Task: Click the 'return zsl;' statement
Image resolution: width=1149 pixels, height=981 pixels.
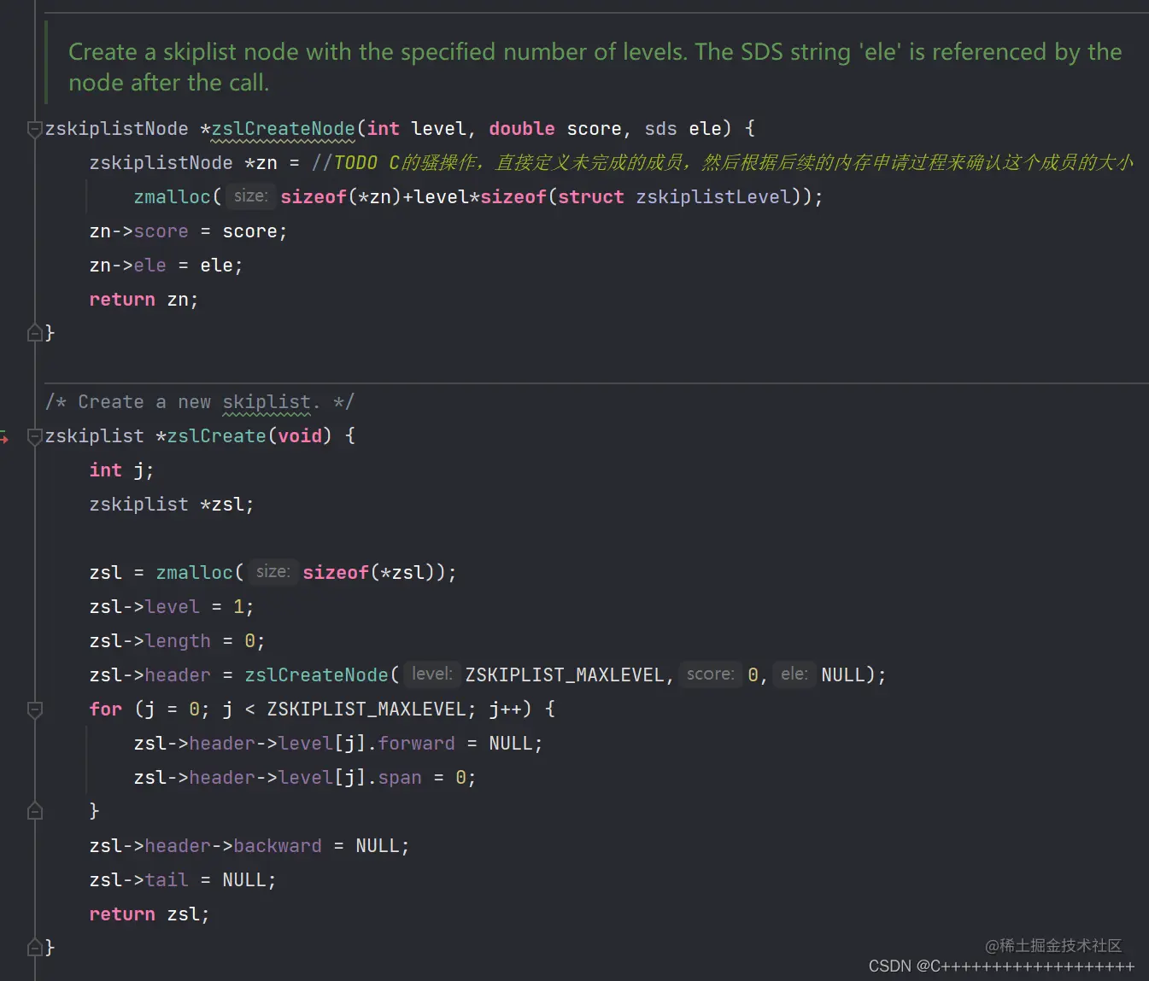Action: tap(149, 914)
